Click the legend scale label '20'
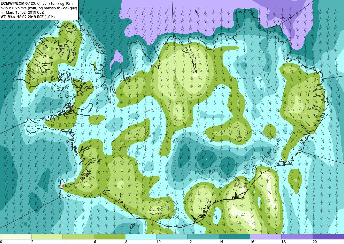The width and height of the screenshot is (344, 244). [x=315, y=242]
